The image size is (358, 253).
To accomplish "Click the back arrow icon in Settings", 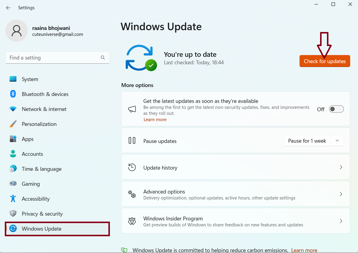I will (8, 8).
